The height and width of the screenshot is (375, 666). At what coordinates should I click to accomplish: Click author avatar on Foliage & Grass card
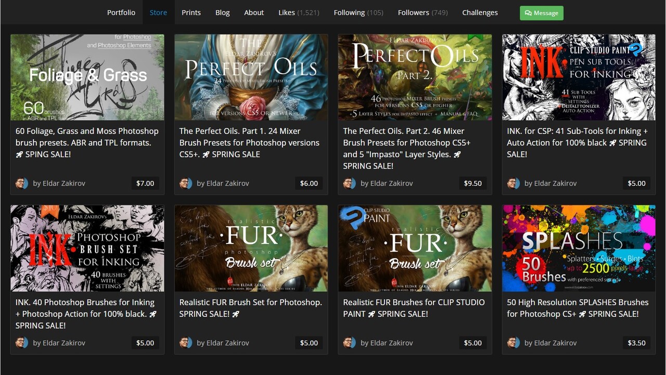pos(22,183)
